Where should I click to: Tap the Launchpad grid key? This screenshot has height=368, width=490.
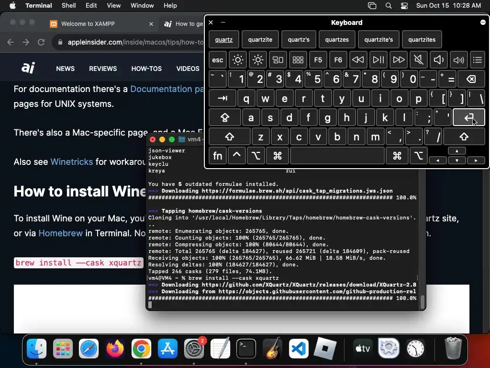(x=298, y=60)
